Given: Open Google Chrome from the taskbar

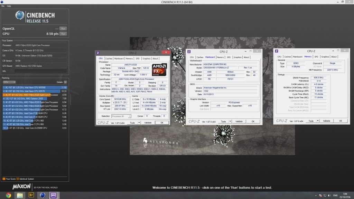Looking at the screenshot, I should pyautogui.click(x=8, y=195).
